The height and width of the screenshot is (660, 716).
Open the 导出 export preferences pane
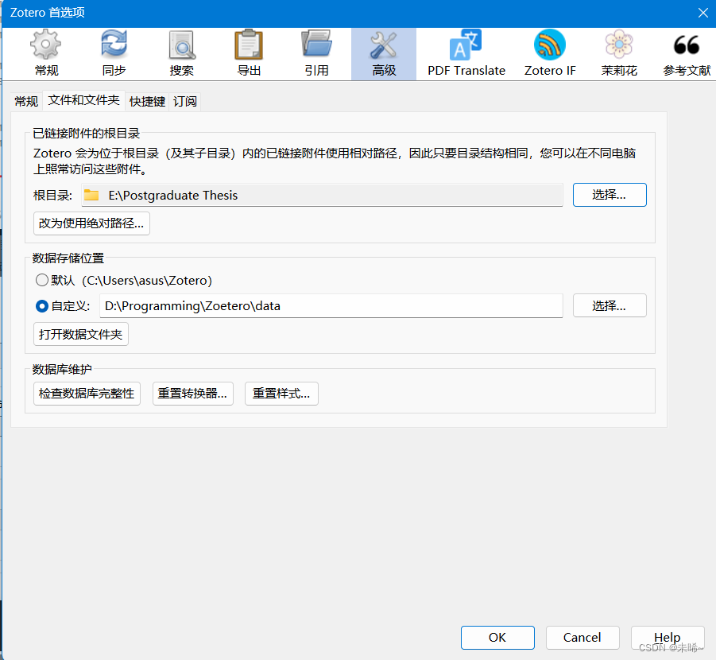pyautogui.click(x=249, y=54)
